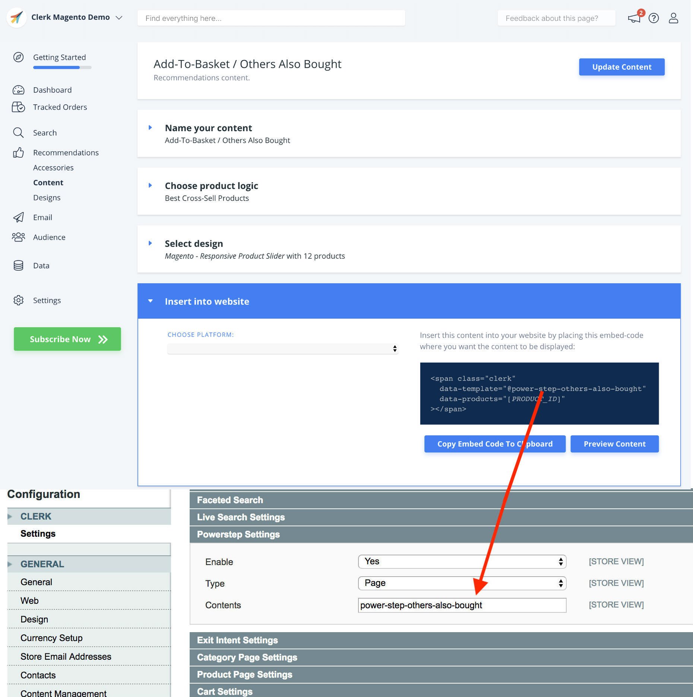Open the Powerstep Type dropdown
Screen dimensions: 693x697
pyautogui.click(x=462, y=583)
